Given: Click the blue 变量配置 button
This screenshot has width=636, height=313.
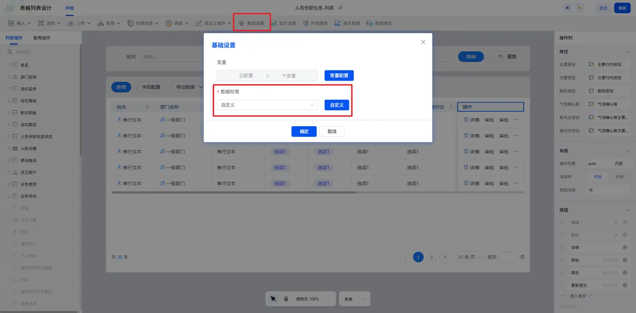Looking at the screenshot, I should (x=339, y=75).
